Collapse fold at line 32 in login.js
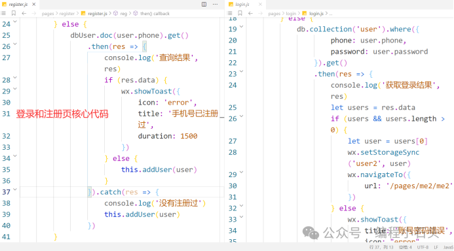 point(242,206)
